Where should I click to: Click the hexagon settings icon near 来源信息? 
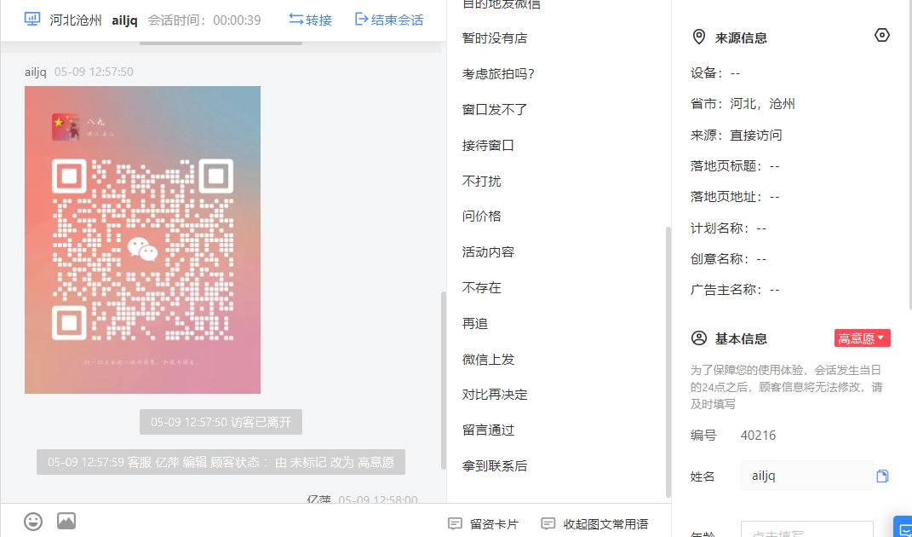(x=881, y=36)
